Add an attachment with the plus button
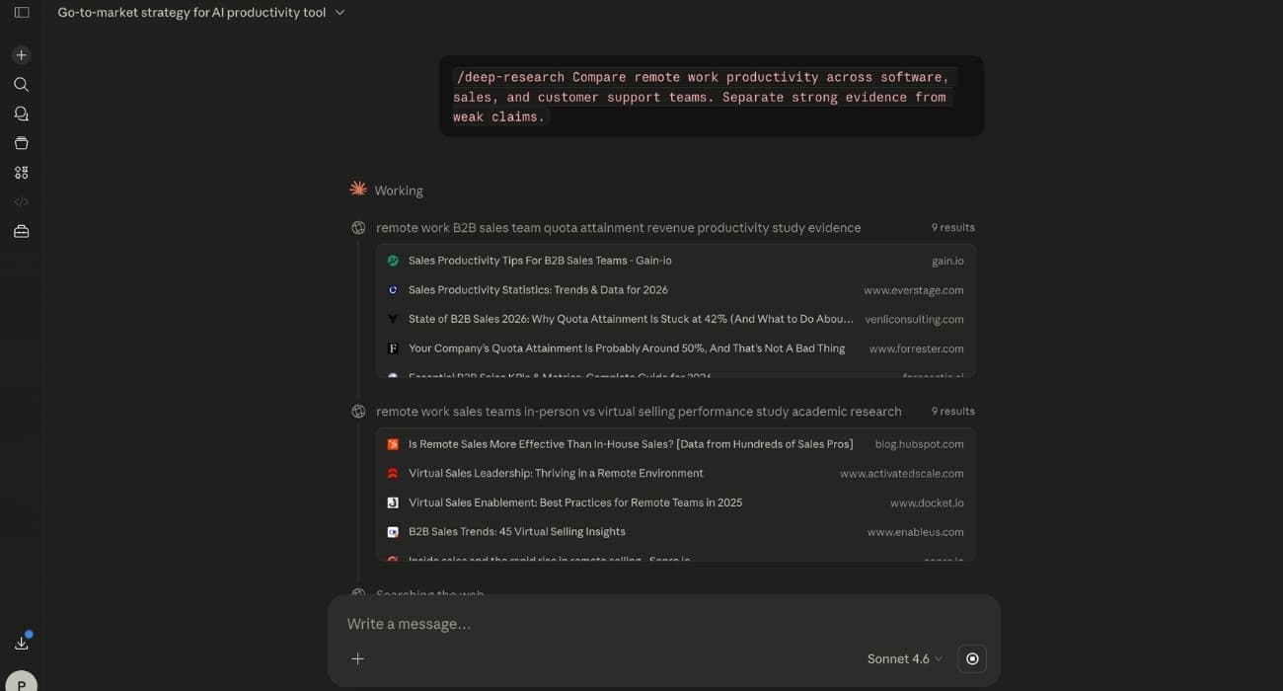The image size is (1283, 691). point(358,658)
